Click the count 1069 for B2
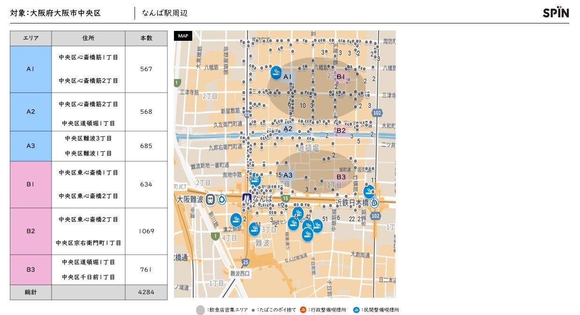Screen dimensions: 580x315 click(x=146, y=231)
